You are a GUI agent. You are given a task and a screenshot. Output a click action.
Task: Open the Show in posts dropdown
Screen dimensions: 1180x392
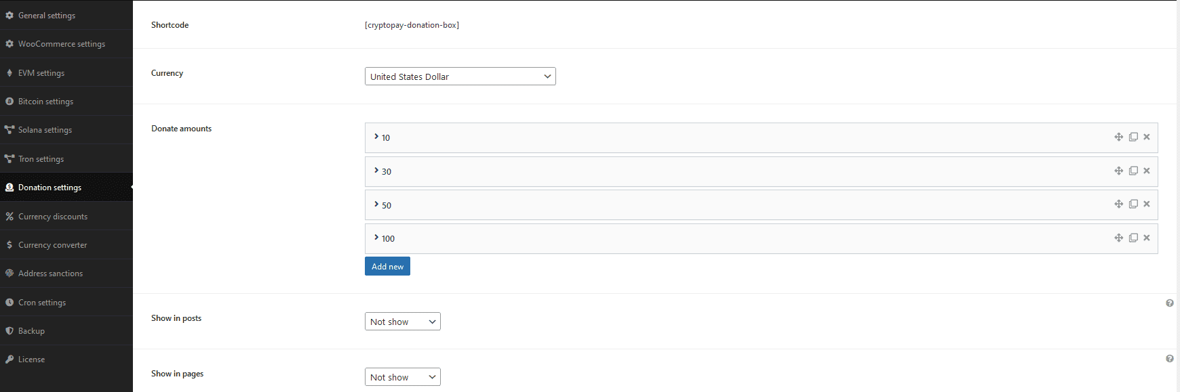point(403,322)
